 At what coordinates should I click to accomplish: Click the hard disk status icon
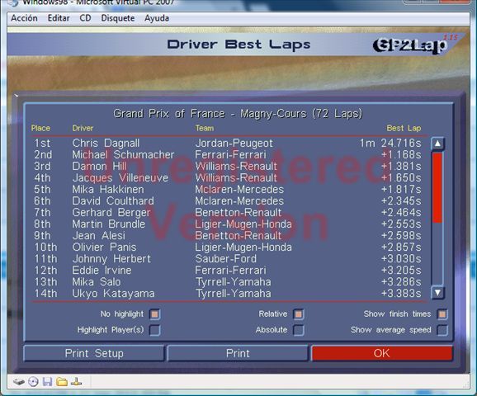coord(19,381)
